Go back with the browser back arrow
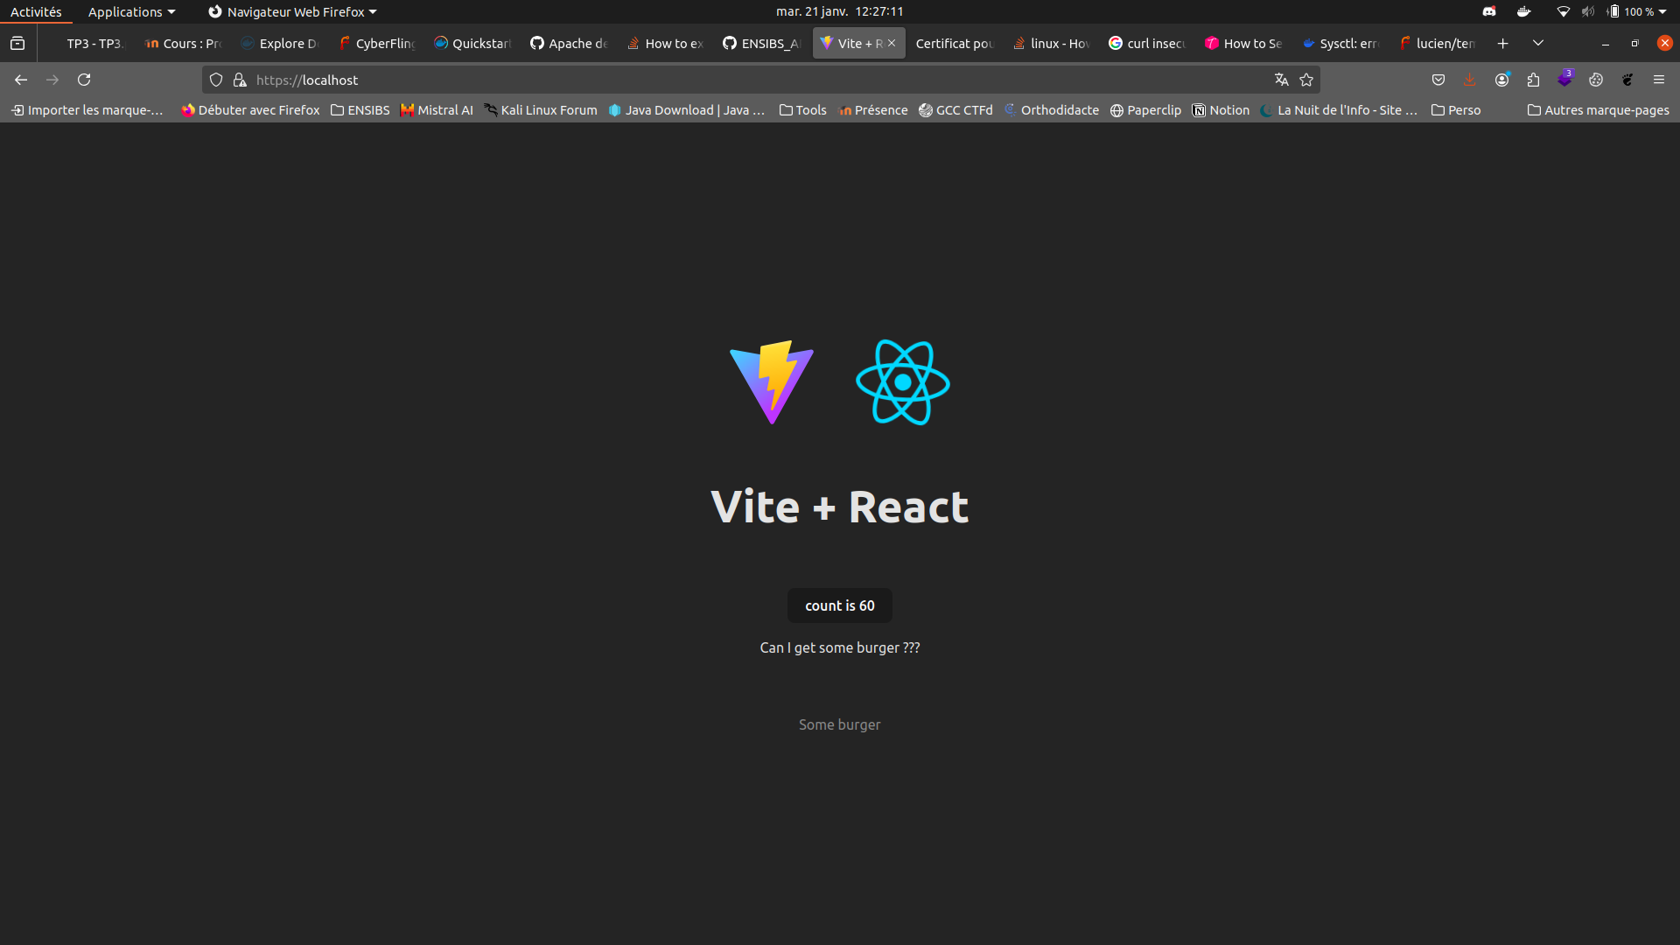The width and height of the screenshot is (1680, 945). 21,80
